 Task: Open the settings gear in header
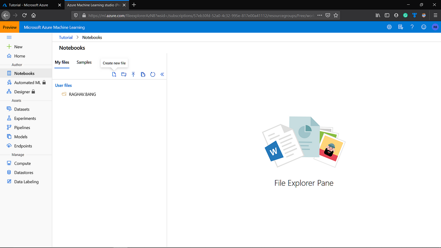[389, 27]
